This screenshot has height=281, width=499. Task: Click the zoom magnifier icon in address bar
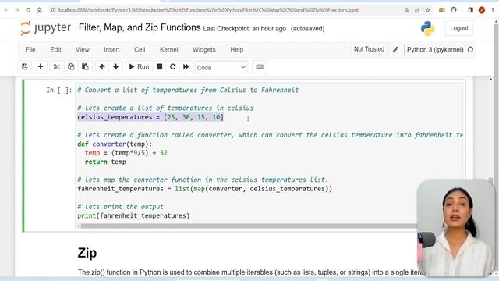[407, 10]
